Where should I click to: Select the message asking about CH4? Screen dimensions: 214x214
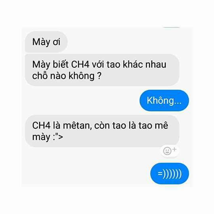pos(102,70)
